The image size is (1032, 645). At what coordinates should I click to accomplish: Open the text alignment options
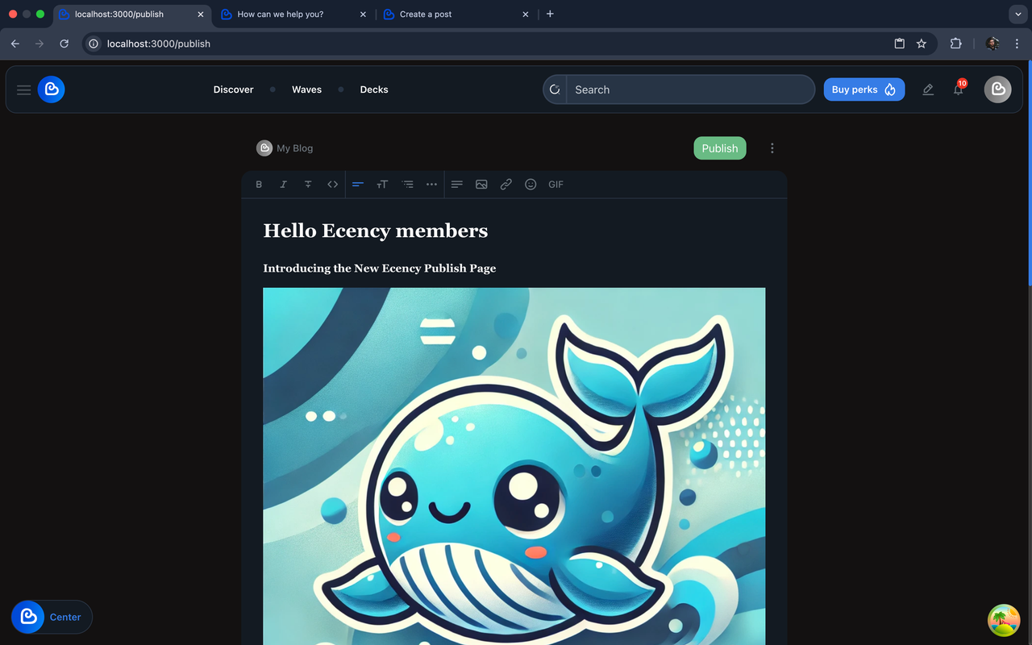358,185
